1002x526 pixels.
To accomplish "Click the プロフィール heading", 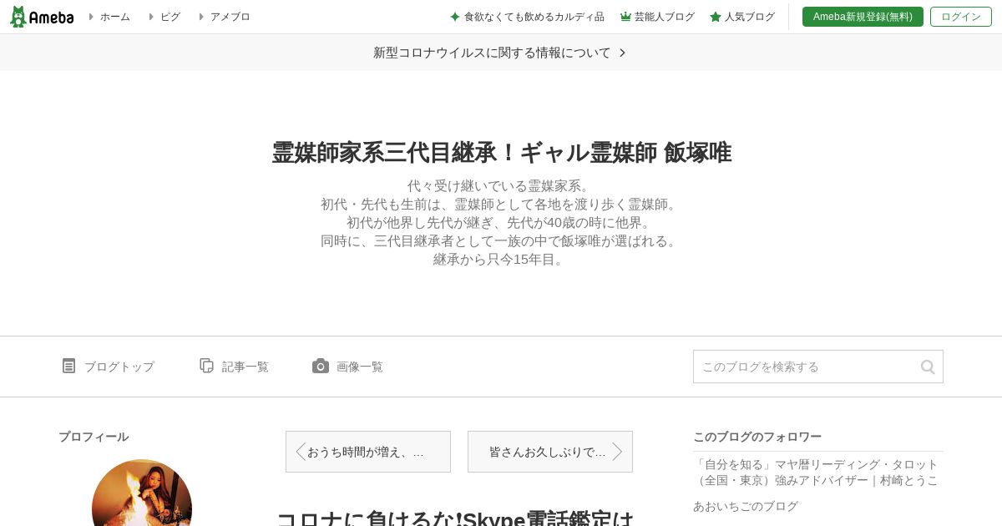I will (94, 437).
